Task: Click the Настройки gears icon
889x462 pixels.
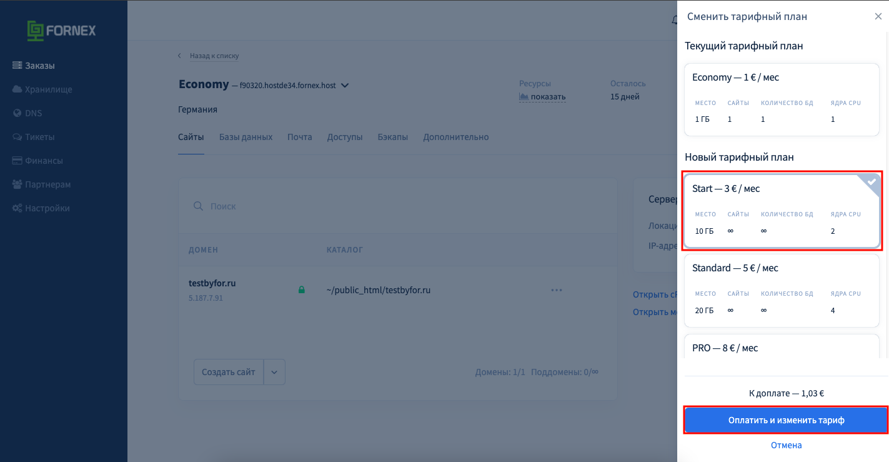Action: [17, 208]
